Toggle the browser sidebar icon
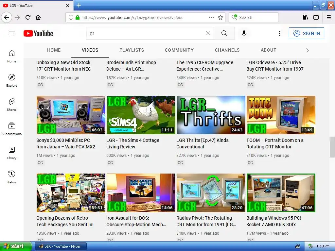The width and height of the screenshot is (335, 251). pyautogui.click(x=316, y=18)
